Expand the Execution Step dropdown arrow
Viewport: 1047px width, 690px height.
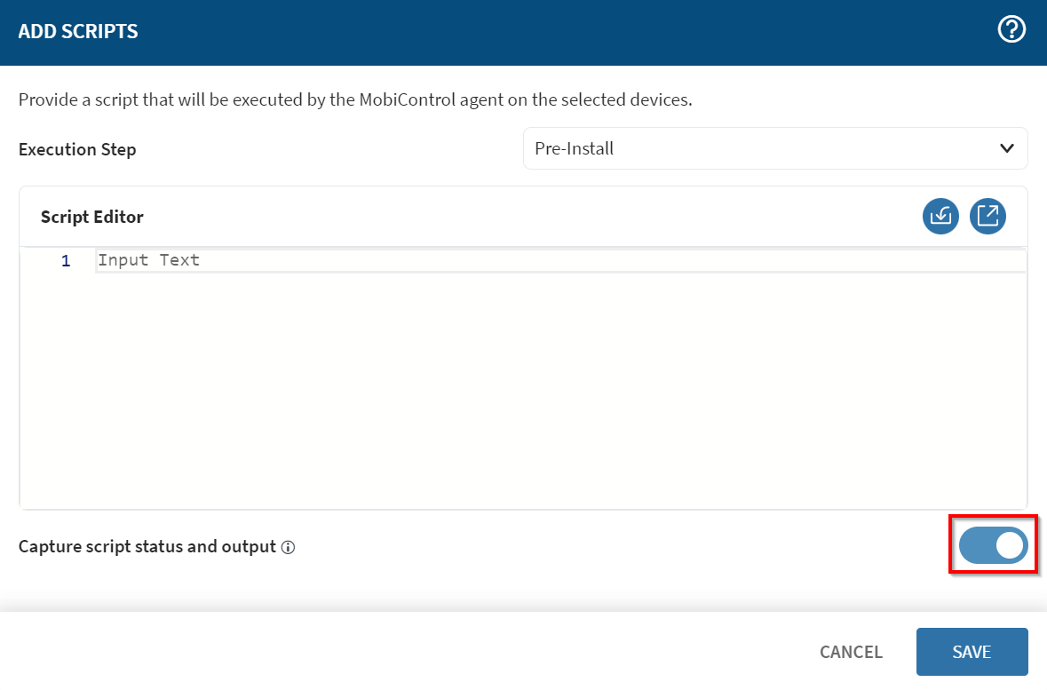(1007, 148)
